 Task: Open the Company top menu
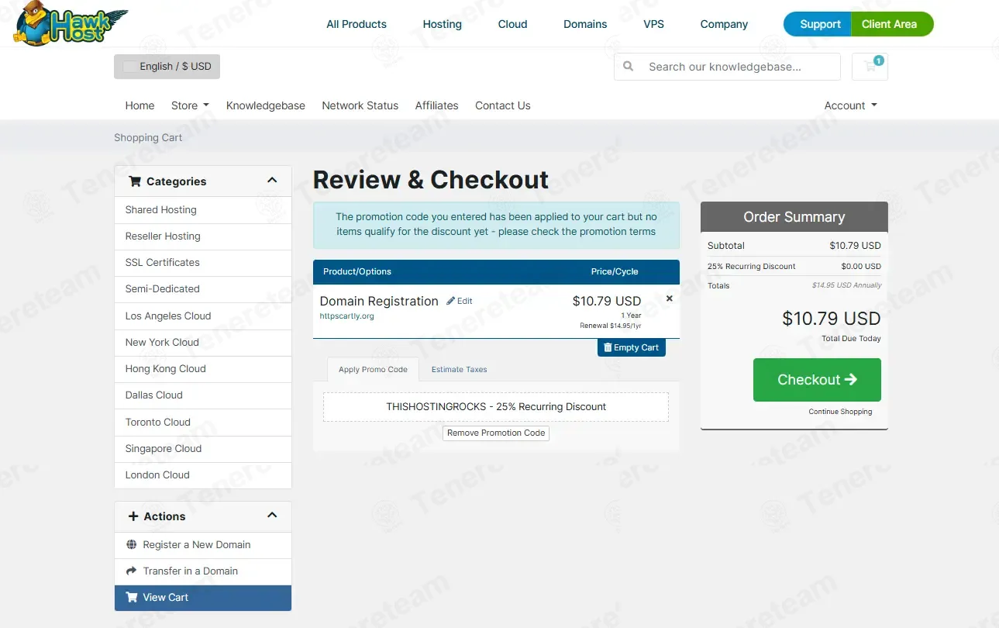pos(724,24)
